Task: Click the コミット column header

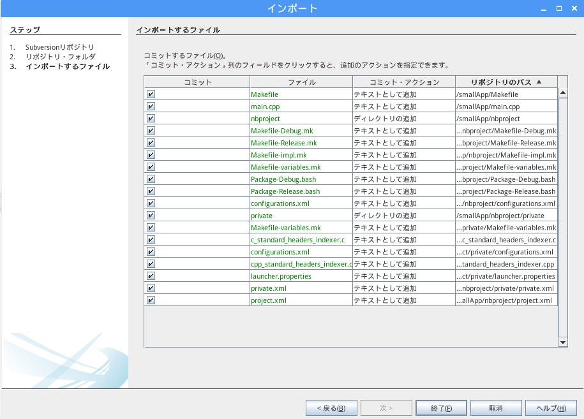Action: 197,82
